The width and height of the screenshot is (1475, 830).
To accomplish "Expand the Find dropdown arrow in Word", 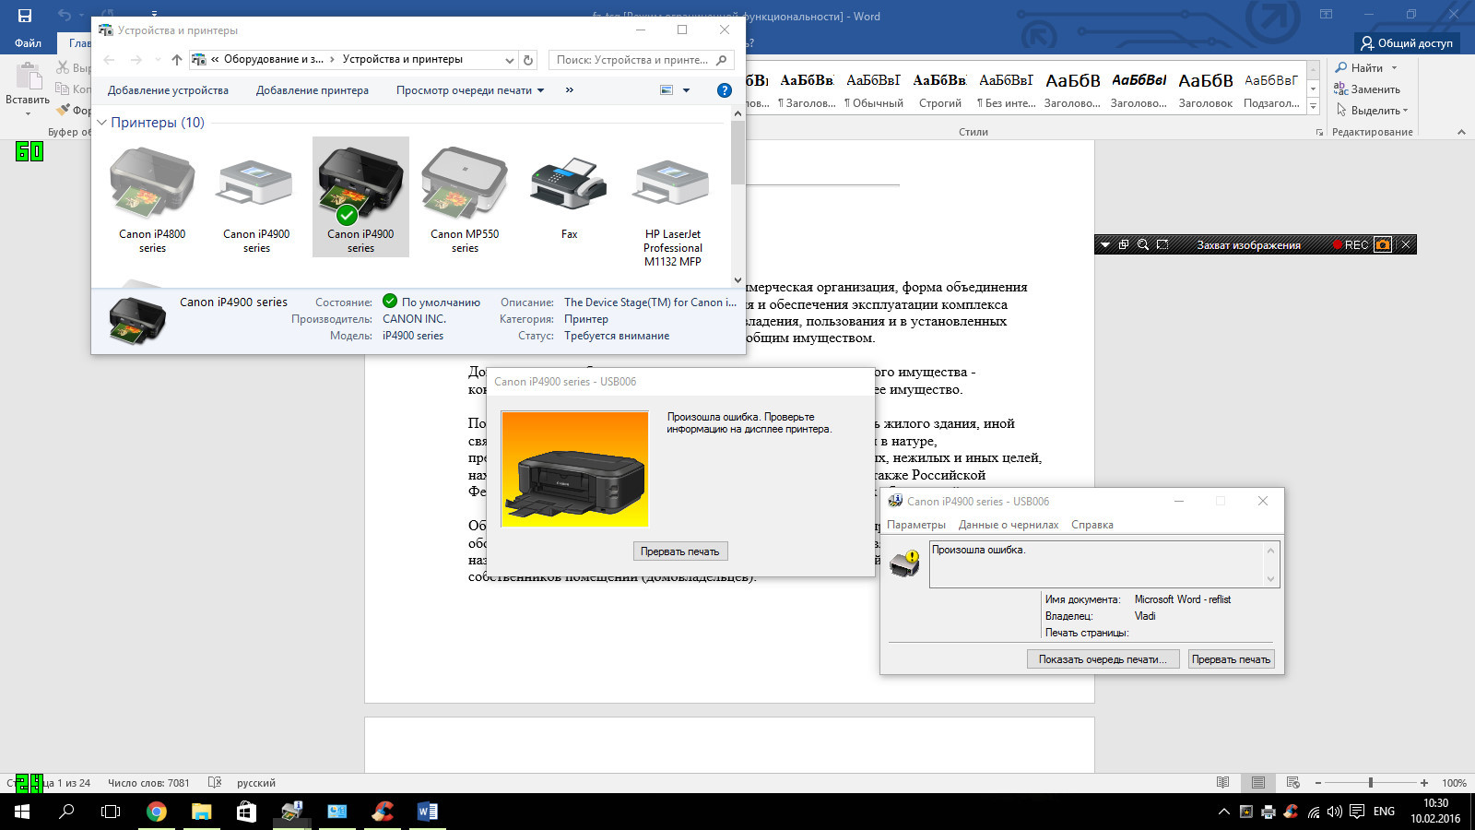I will [x=1394, y=68].
